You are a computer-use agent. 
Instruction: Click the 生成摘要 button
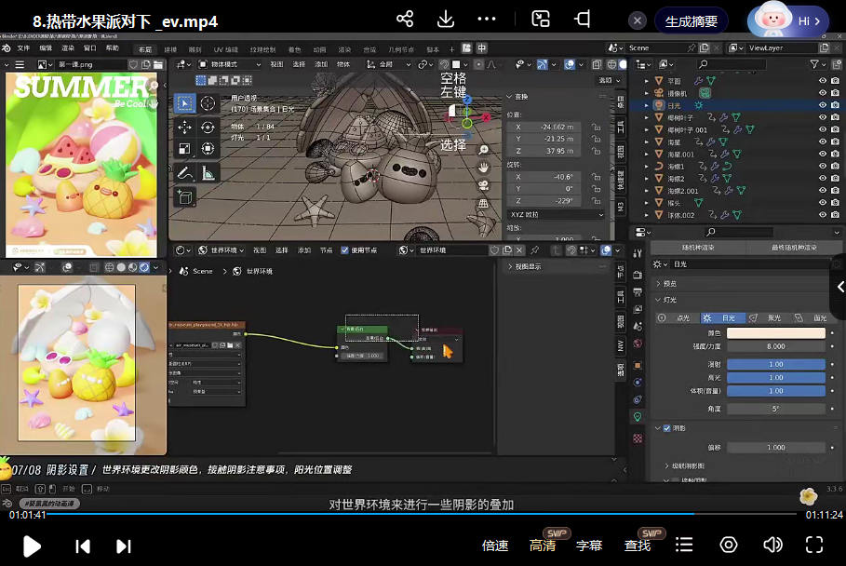(691, 20)
